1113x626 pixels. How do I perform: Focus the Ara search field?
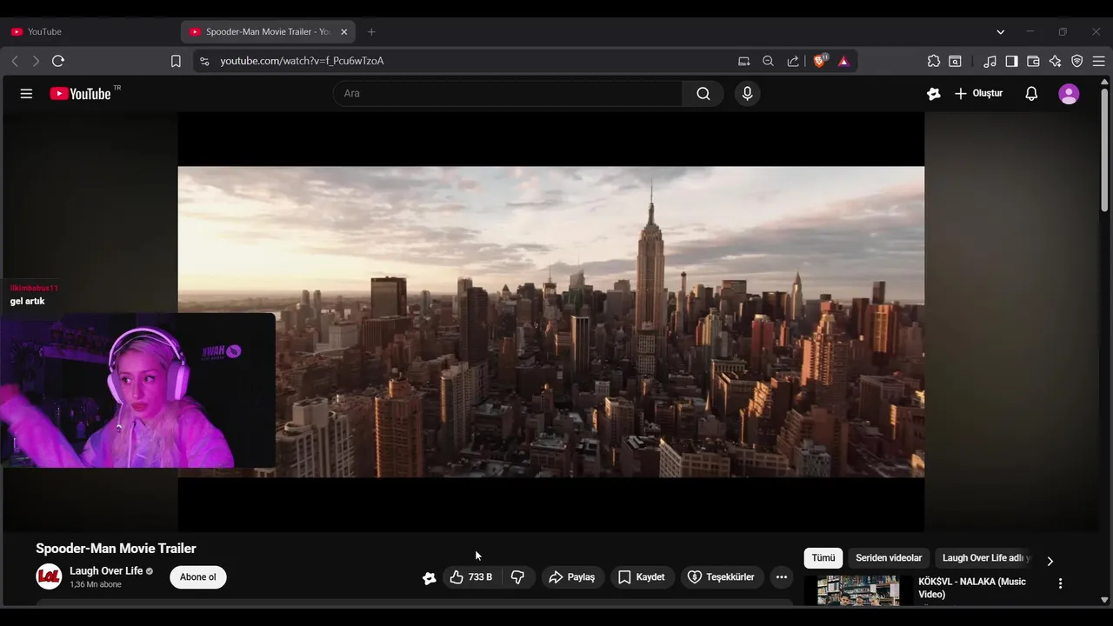tap(508, 94)
